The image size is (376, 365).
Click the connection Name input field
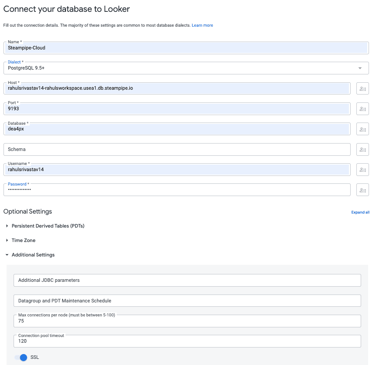tap(186, 48)
